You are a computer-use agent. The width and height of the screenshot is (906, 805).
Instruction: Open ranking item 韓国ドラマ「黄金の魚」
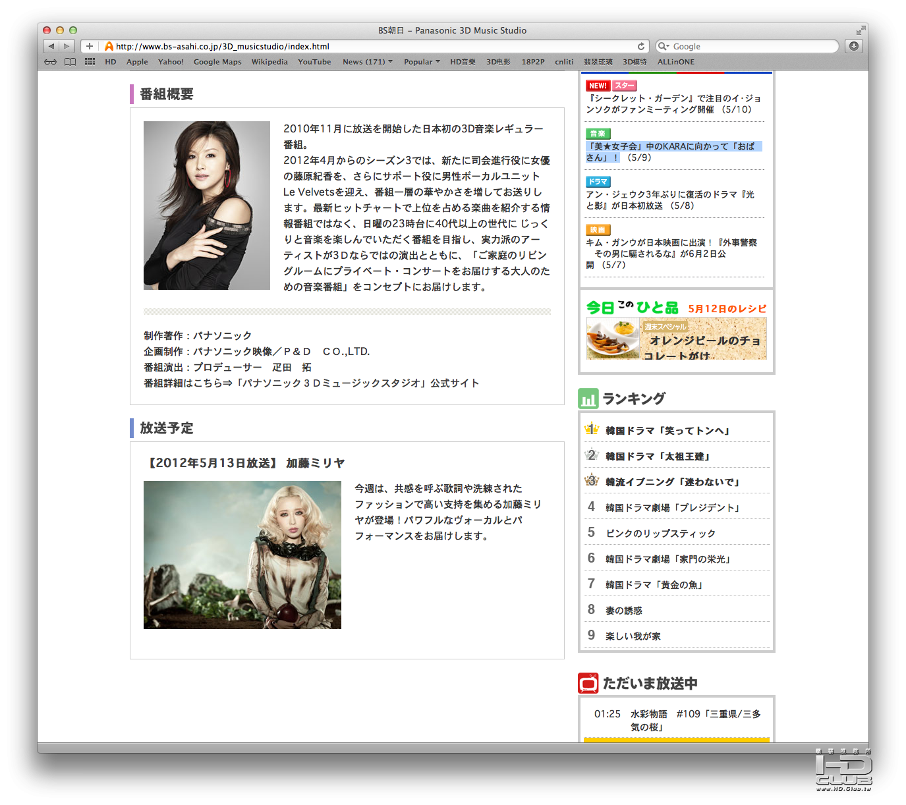click(x=655, y=585)
